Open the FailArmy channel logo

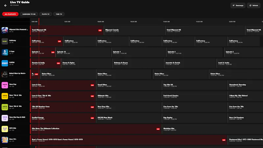point(5,41)
